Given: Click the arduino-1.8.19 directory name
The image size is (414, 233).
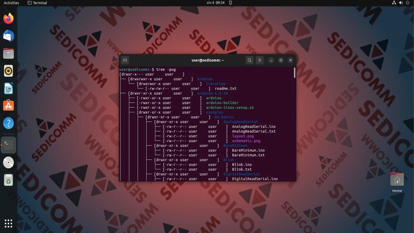Looking at the screenshot, I should (x=212, y=93).
